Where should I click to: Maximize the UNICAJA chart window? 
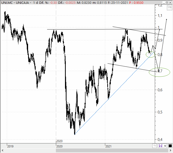167,3
